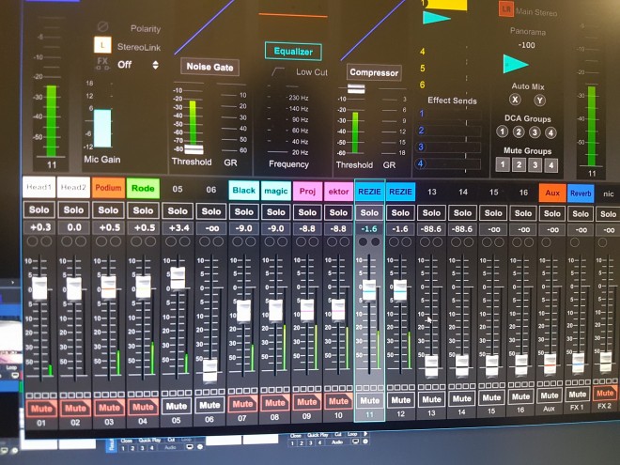Solo the Podium channel
620x465 pixels.
[x=108, y=210]
